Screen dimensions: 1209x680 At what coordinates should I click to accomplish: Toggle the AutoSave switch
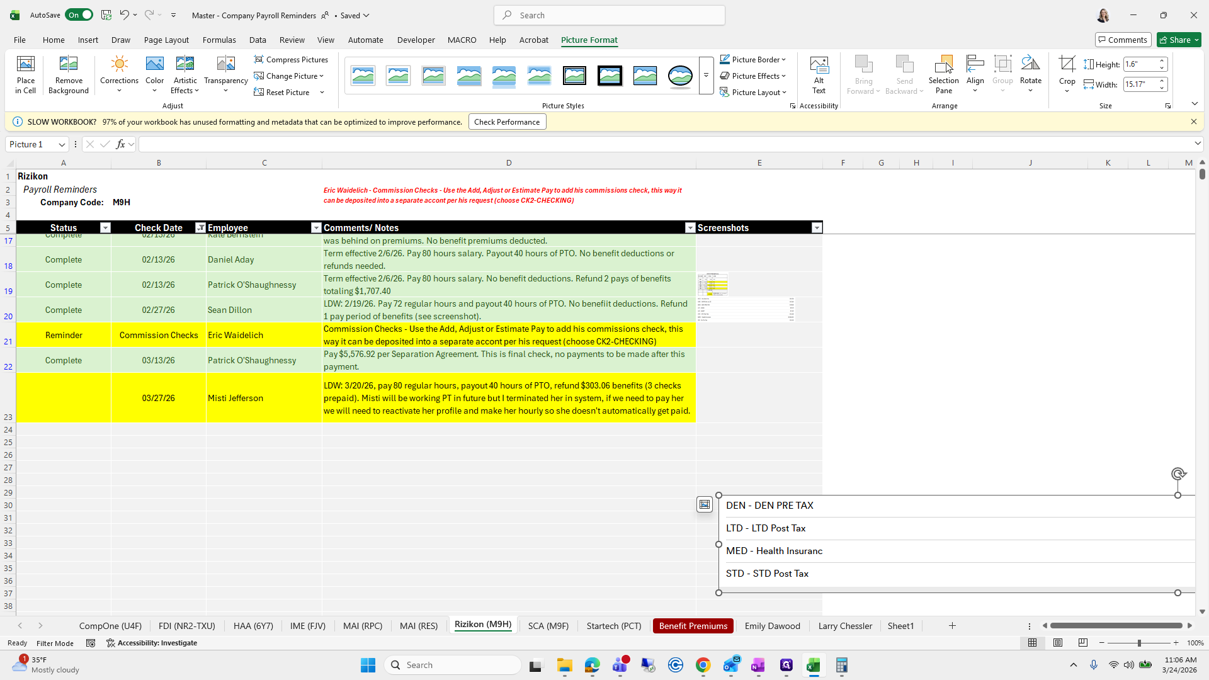pyautogui.click(x=79, y=15)
